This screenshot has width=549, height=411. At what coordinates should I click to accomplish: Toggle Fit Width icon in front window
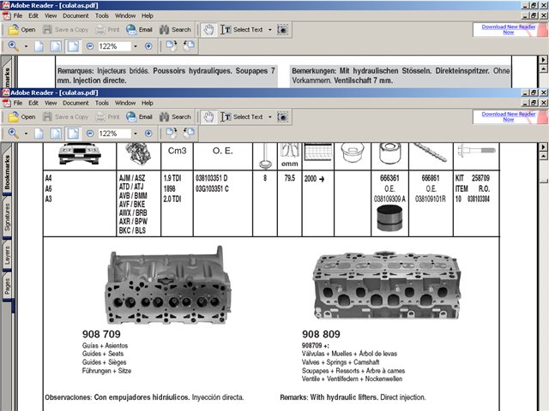pyautogui.click(x=73, y=134)
